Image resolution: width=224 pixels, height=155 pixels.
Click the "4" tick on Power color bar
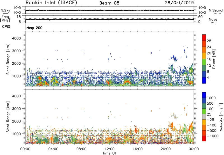click(x=208, y=77)
